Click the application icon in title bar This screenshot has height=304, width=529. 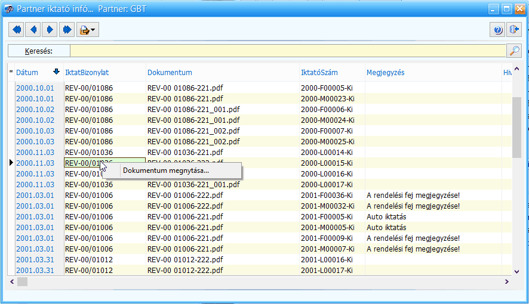[x=9, y=9]
